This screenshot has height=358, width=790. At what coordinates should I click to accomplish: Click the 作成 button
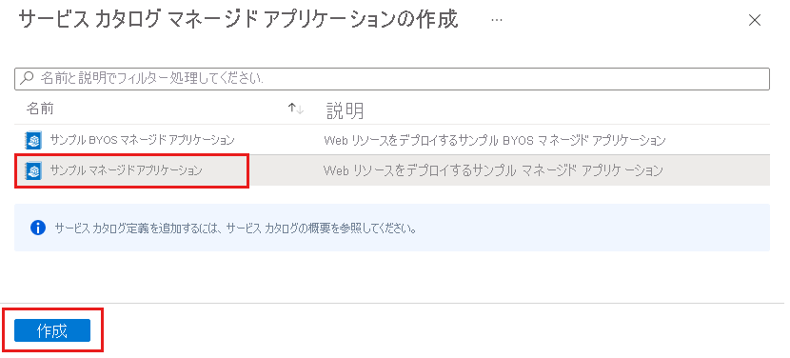coord(52,330)
